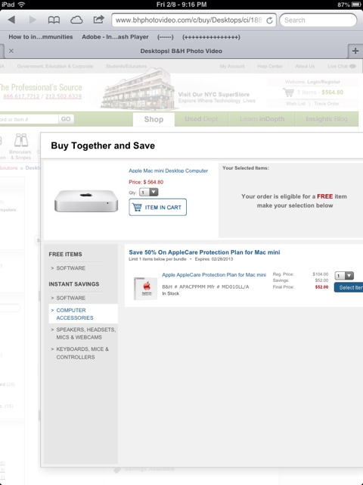Click the Item In Cart button
Screen dimensions: 363x485
coord(158,207)
